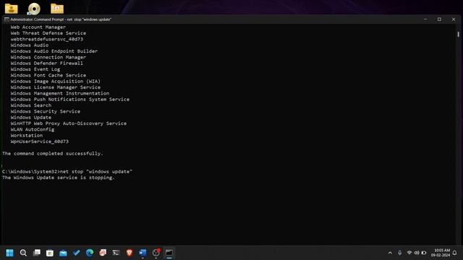The width and height of the screenshot is (463, 260).
Task: Open the Terminal icon on the taskbar
Action: point(116,253)
